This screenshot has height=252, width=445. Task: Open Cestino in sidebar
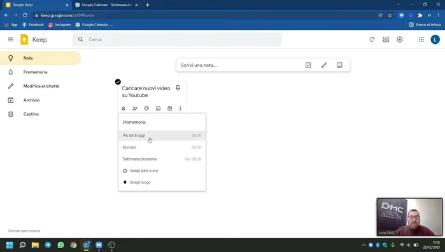40,114
